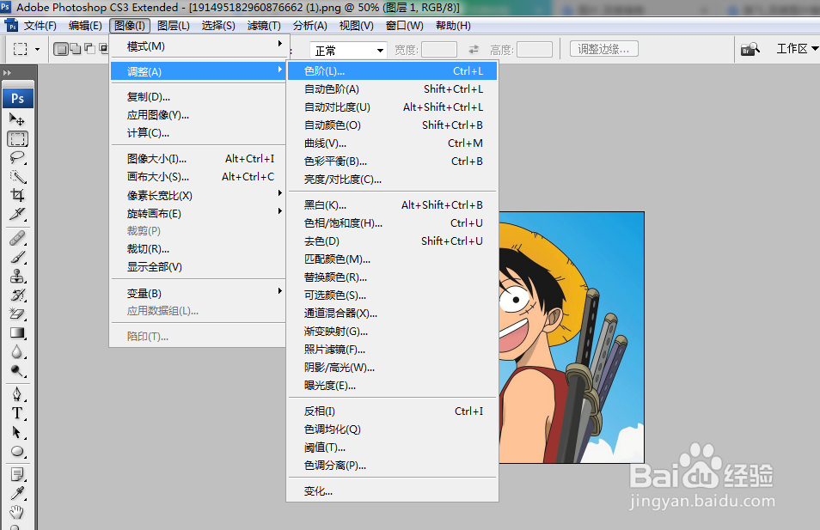Open the selection style dropdown showing 正常

(x=347, y=50)
